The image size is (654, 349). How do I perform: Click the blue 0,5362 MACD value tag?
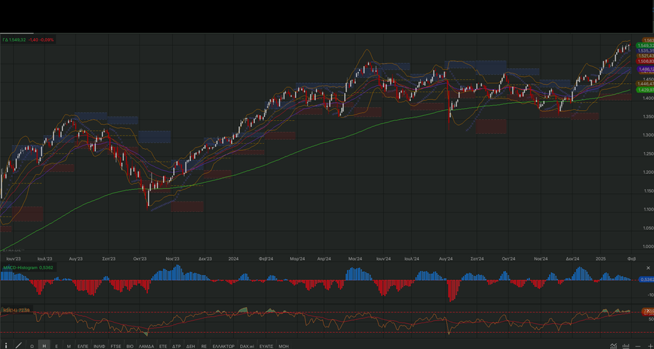coord(646,279)
